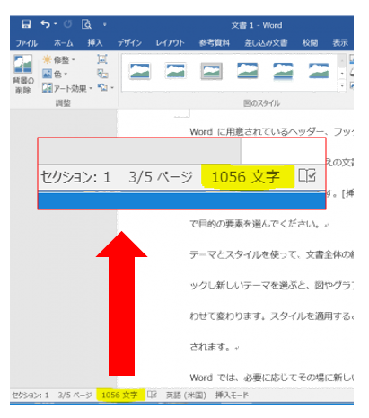The image size is (369, 418).
Task: Change language via 英語 (米国)
Action: tap(186, 396)
